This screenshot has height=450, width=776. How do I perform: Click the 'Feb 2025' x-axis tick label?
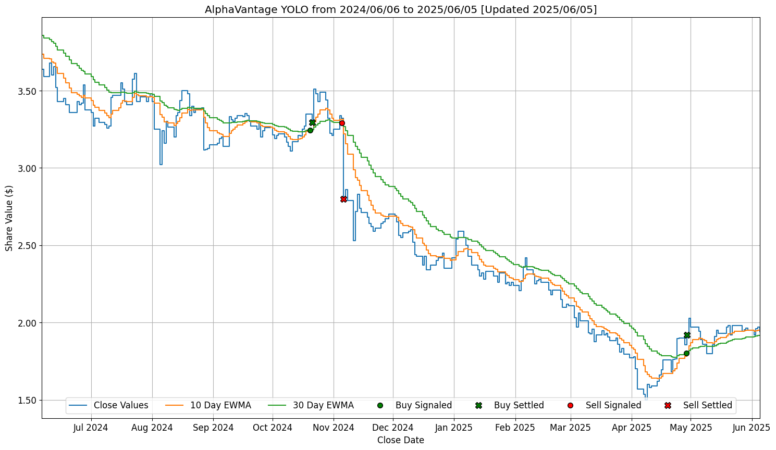click(x=515, y=428)
